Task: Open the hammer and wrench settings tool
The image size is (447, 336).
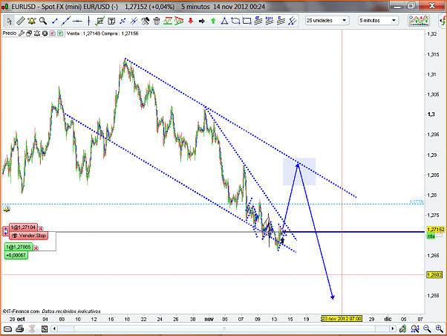Action: pos(146,21)
